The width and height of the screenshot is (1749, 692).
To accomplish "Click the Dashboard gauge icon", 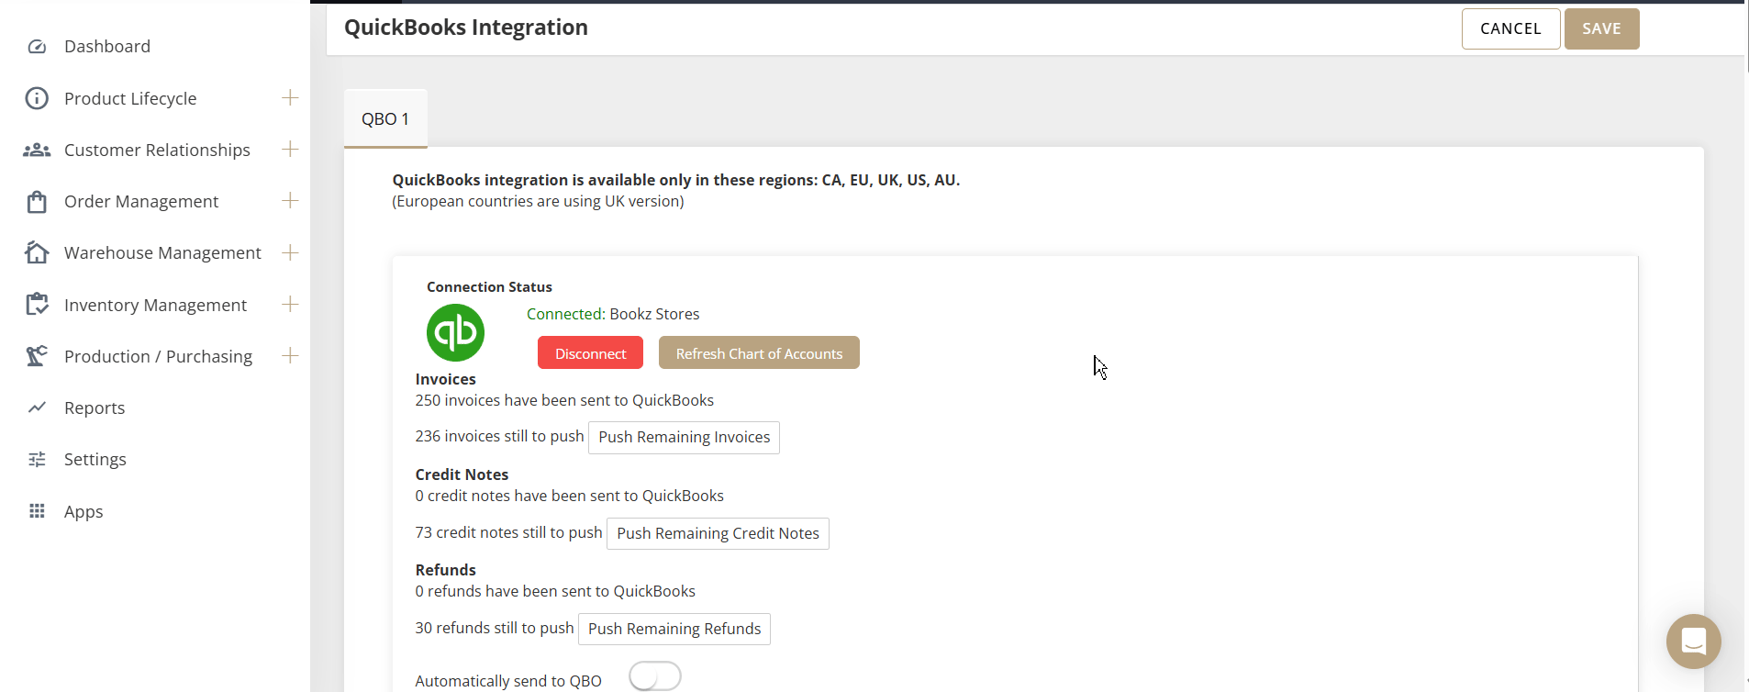I will pos(37,47).
